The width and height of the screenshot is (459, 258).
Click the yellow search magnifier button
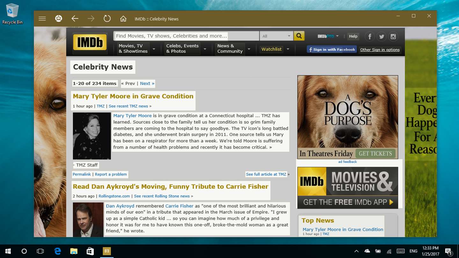[x=299, y=36]
